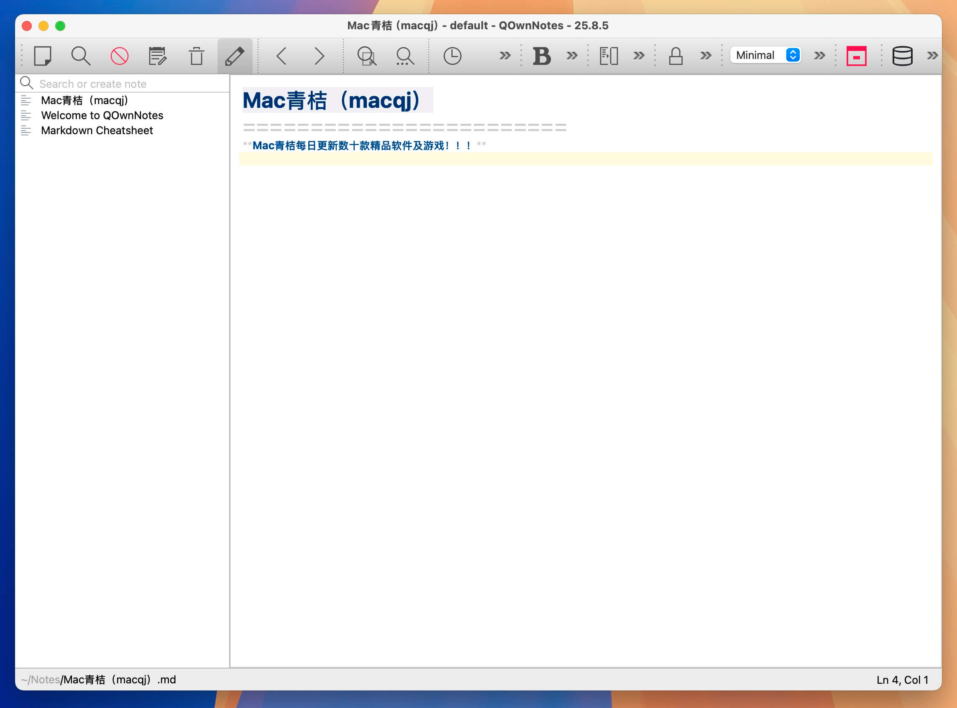957x708 pixels.
Task: Toggle the split panel layout icon
Action: pyautogui.click(x=609, y=56)
